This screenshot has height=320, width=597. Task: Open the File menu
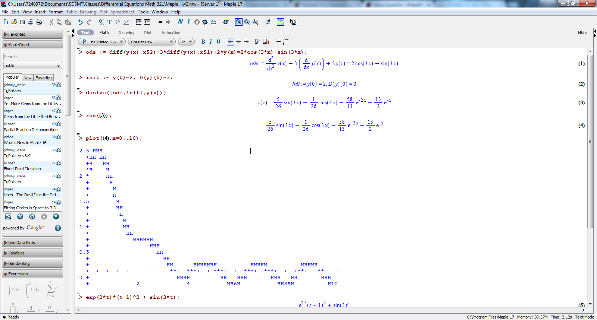5,12
